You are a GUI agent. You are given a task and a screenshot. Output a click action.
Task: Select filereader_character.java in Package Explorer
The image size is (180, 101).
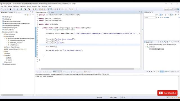pos(17,41)
